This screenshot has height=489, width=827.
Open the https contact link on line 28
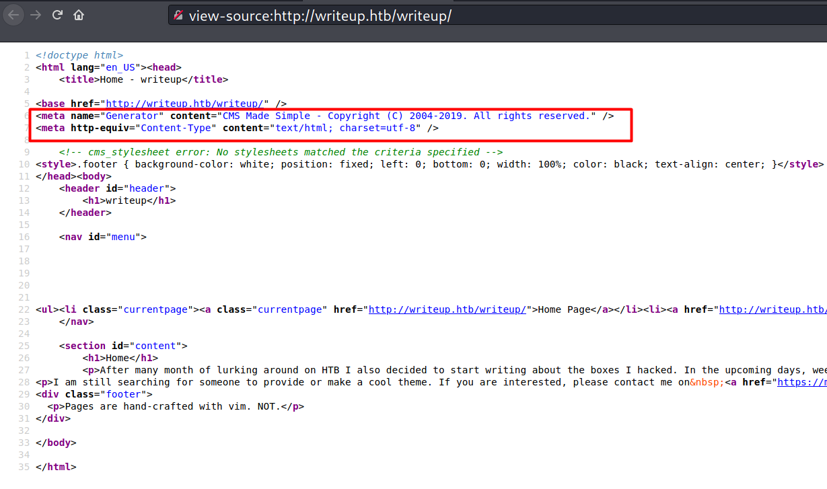[x=802, y=382]
